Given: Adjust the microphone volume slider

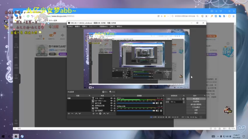Looking at the screenshot, I should [136, 103].
